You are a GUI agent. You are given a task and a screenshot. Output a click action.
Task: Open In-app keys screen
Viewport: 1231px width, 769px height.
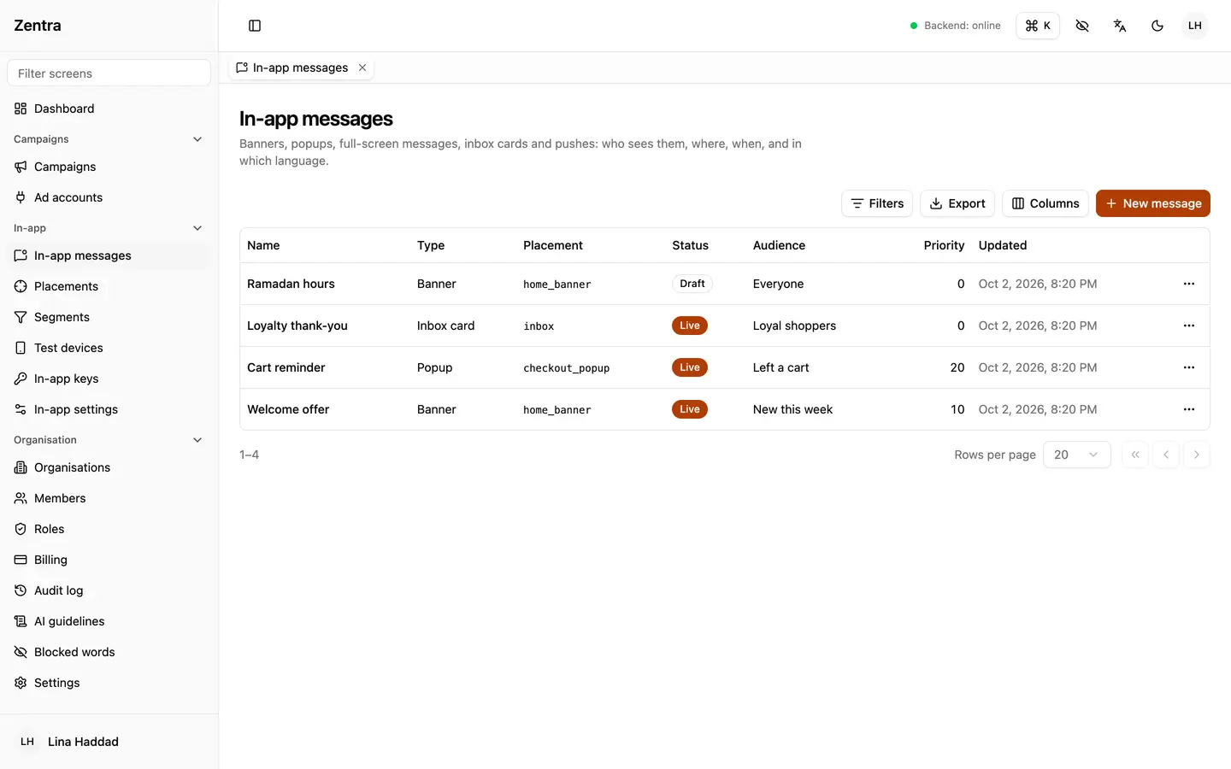click(109, 379)
